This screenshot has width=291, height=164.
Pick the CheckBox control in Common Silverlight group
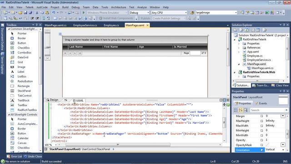(24, 48)
